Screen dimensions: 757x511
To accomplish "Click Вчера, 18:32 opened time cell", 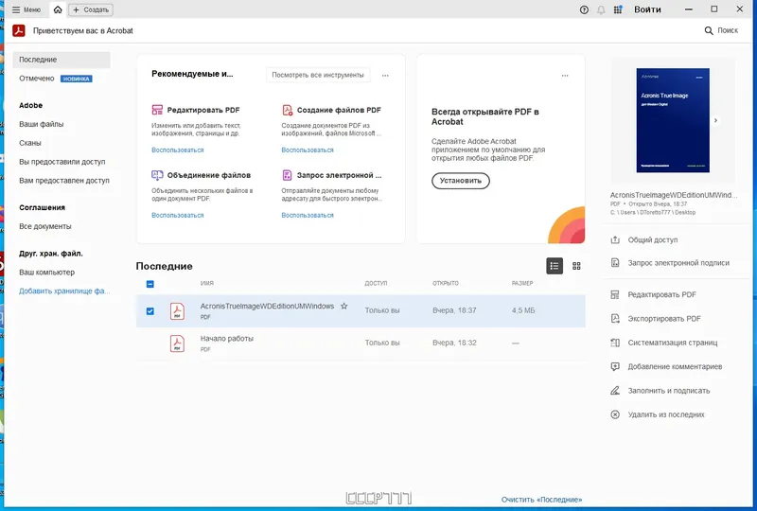I will coord(454,343).
